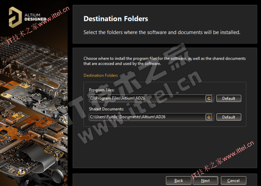Open folder browser for Shared Documents path
The height and width of the screenshot is (186, 261).
tap(209, 117)
